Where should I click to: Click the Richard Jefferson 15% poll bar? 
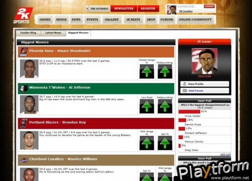[x=182, y=129]
